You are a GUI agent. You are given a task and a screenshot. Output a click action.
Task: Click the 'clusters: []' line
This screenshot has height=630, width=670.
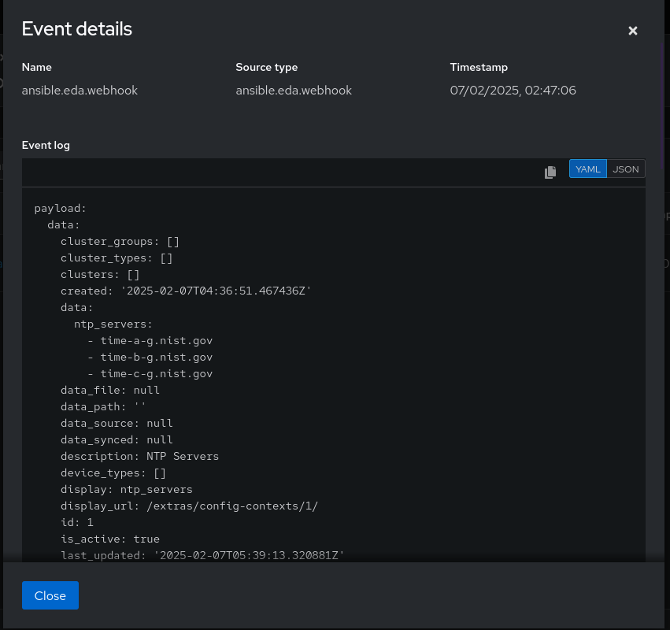click(100, 274)
